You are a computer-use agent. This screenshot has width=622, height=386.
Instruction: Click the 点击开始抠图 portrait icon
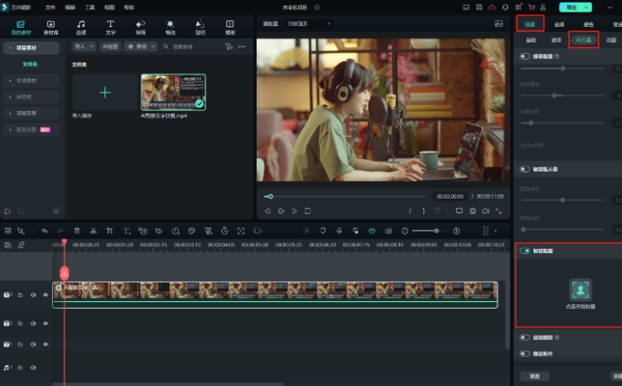pos(579,289)
